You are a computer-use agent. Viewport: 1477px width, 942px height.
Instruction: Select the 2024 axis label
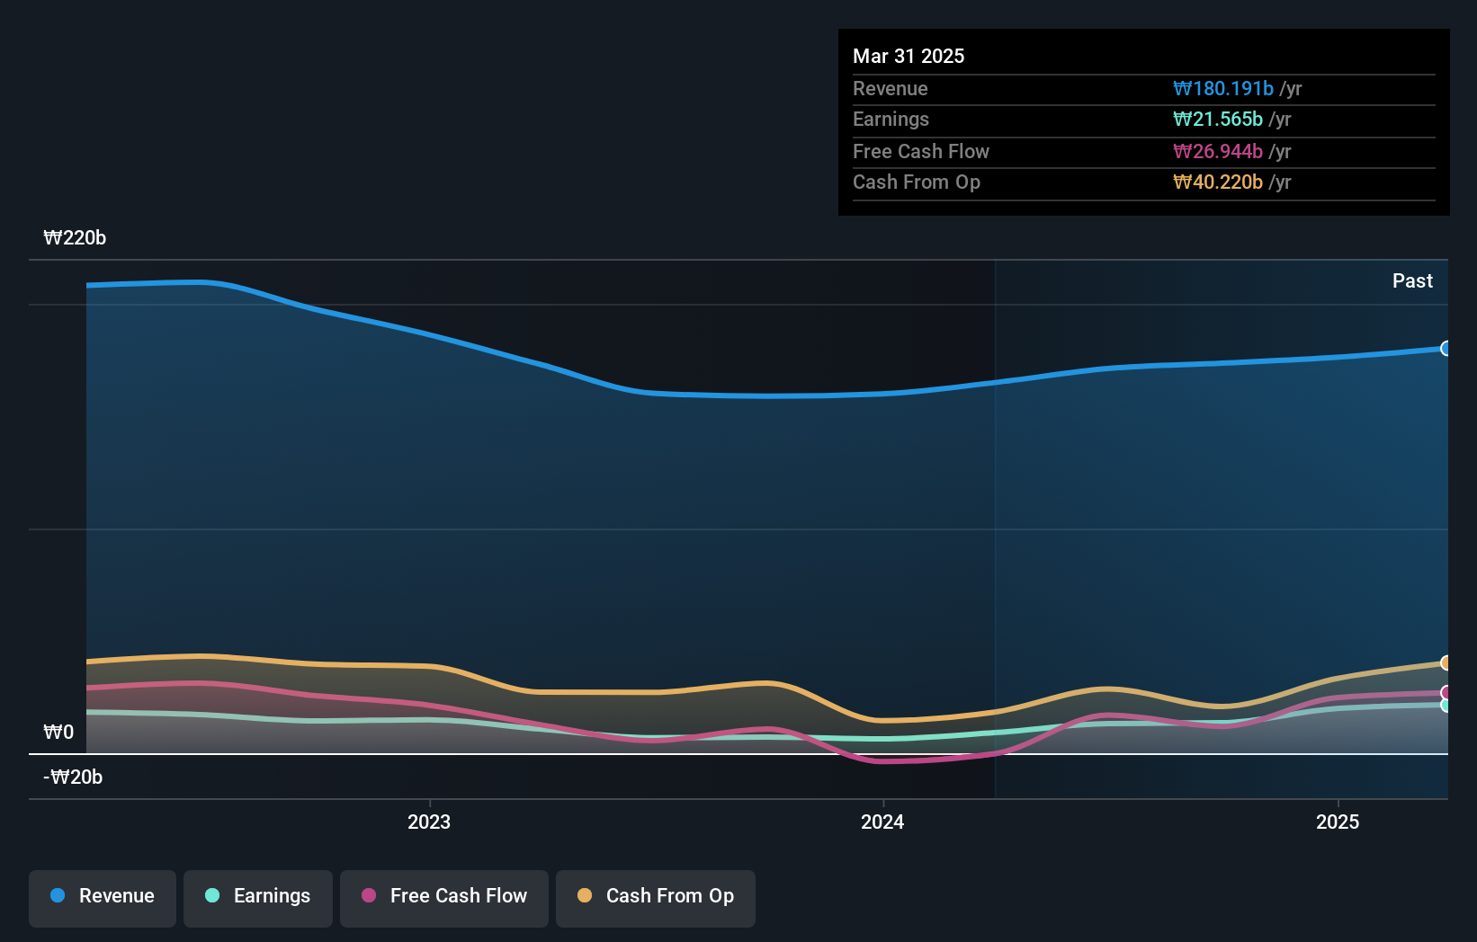(x=882, y=822)
